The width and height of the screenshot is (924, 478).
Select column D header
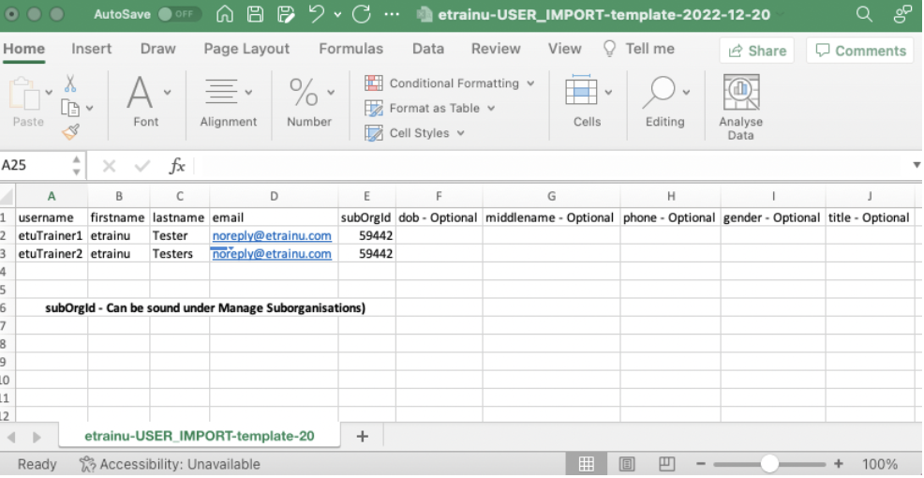pos(274,196)
